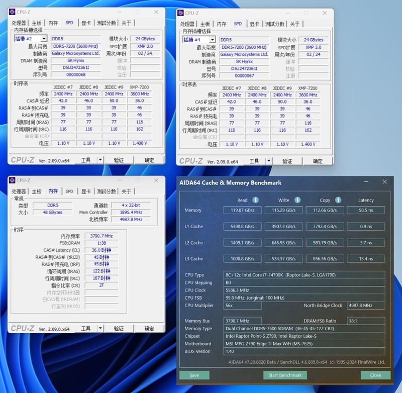Open the 插槽 #4 slot dropdown in second window
Image resolution: width=402 pixels, height=393 pixels.
pos(212,39)
